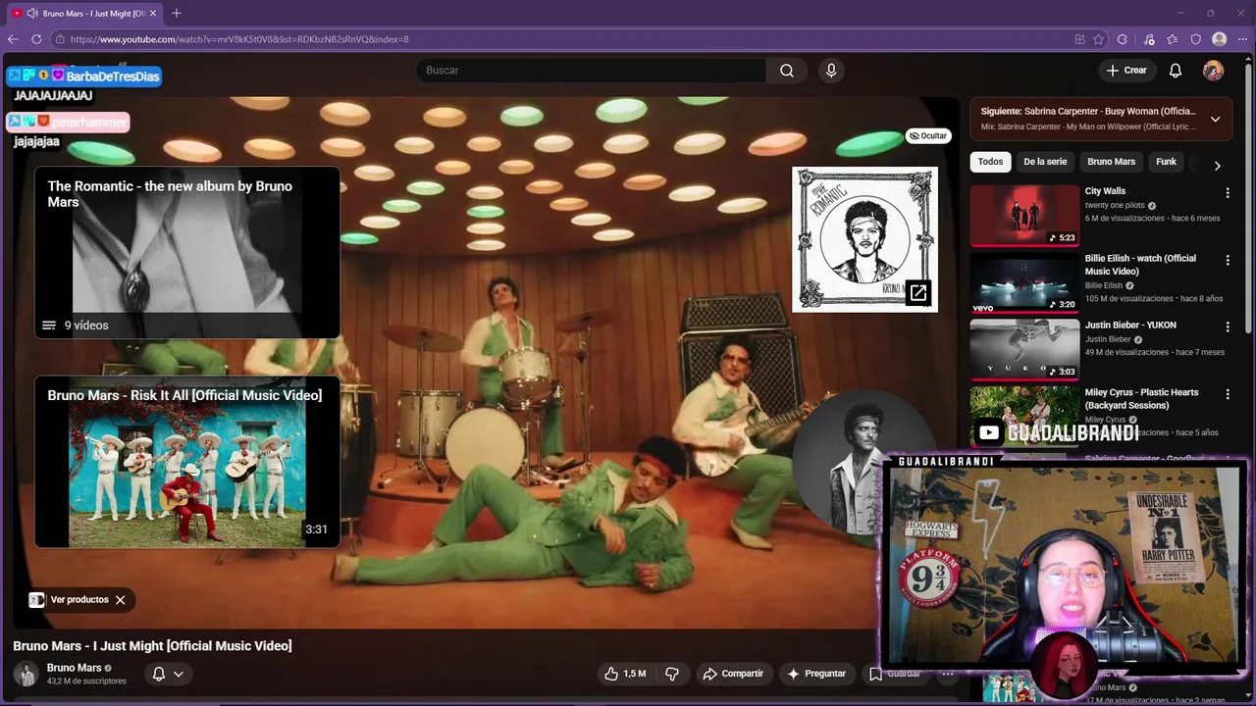Click 43,2 M de suscriptores text
The height and width of the screenshot is (706, 1256).
[86, 681]
